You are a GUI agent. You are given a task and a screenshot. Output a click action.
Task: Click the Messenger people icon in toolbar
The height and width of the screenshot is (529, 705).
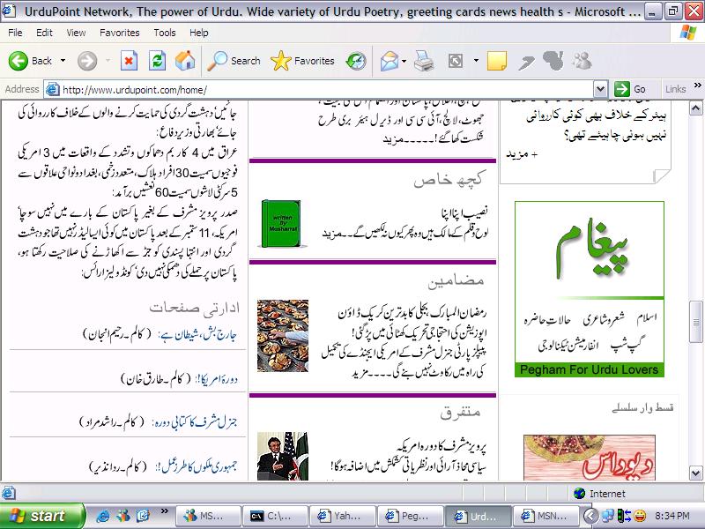click(x=583, y=61)
